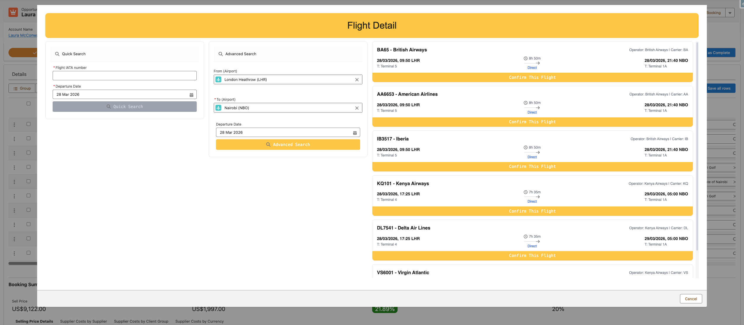This screenshot has width=744, height=325.
Task: Clear London Heathrow airport selection
Action: tap(357, 80)
